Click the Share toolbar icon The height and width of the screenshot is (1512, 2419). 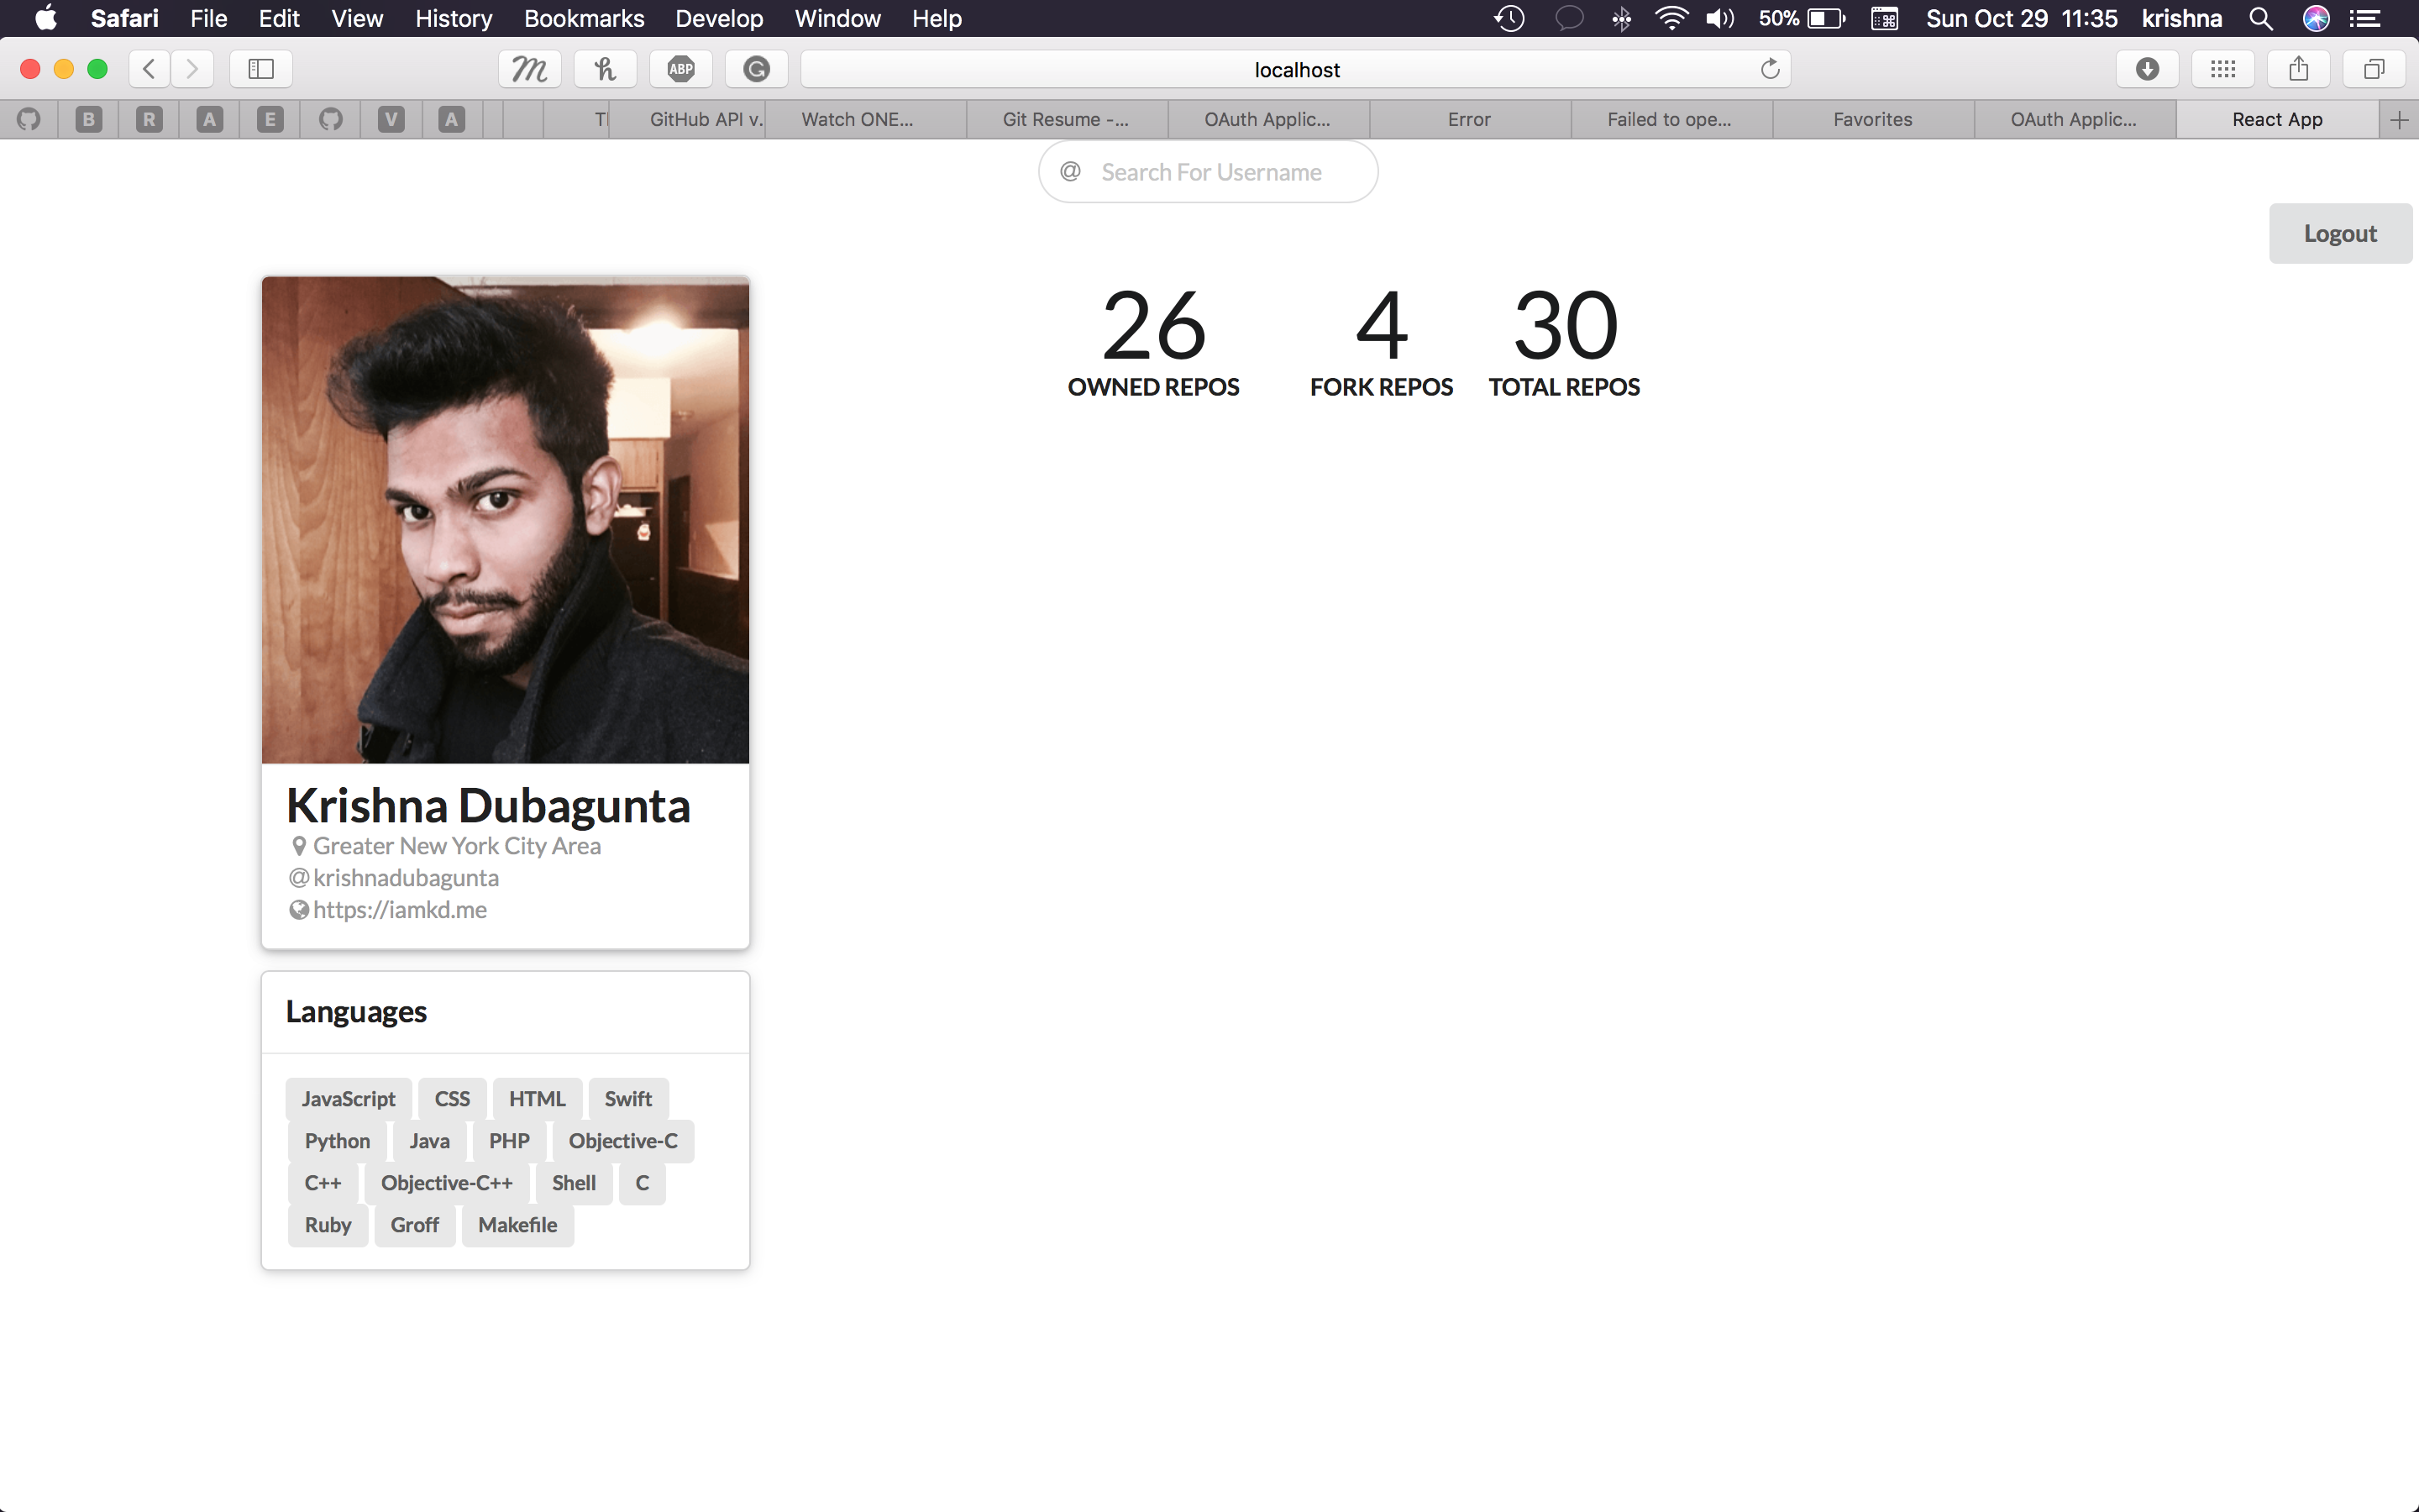2298,69
